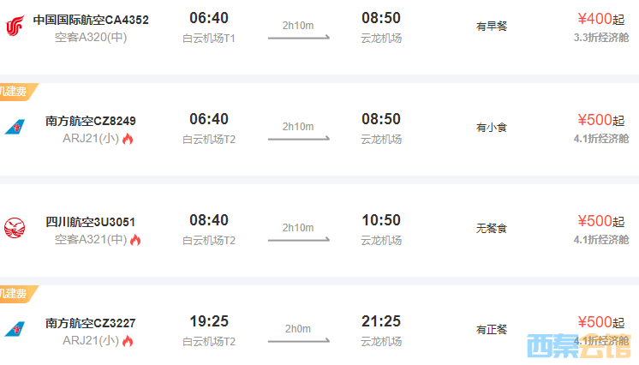639x365 pixels.
Task: Click the flame icon beside CZ8249's ARJ21(小)
Action: tap(128, 139)
